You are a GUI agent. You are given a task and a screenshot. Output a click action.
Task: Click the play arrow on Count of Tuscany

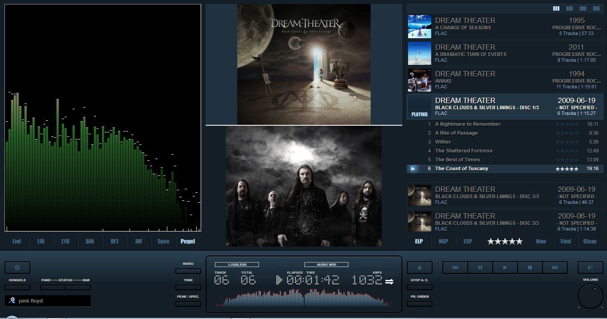pyautogui.click(x=413, y=169)
